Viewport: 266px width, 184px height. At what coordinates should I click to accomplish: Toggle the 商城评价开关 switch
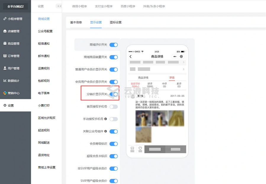tap(114, 45)
